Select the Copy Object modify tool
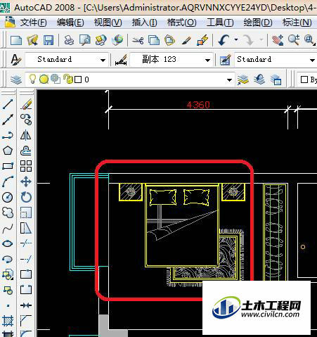 (x=26, y=120)
